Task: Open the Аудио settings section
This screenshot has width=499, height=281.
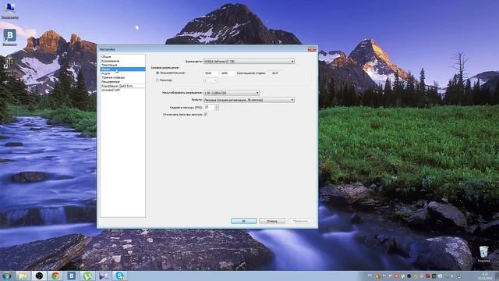Action: click(x=122, y=73)
